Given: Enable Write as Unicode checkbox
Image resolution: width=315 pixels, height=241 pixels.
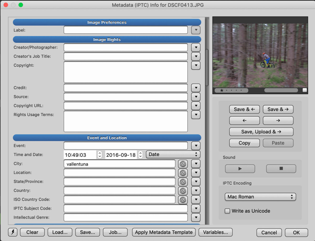Looking at the screenshot, I should [x=227, y=211].
